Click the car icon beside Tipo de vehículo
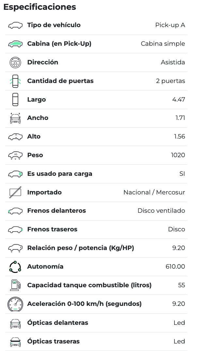197x351 pixels. point(15,25)
